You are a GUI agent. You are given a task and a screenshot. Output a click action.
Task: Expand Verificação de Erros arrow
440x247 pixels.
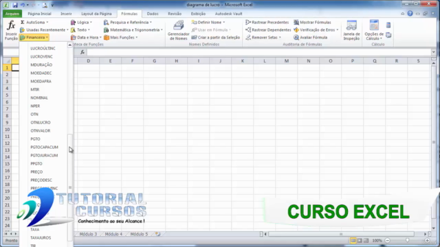[x=338, y=30]
